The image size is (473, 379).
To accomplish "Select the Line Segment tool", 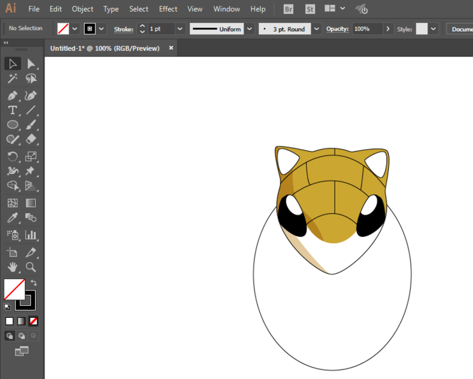I will pos(31,110).
